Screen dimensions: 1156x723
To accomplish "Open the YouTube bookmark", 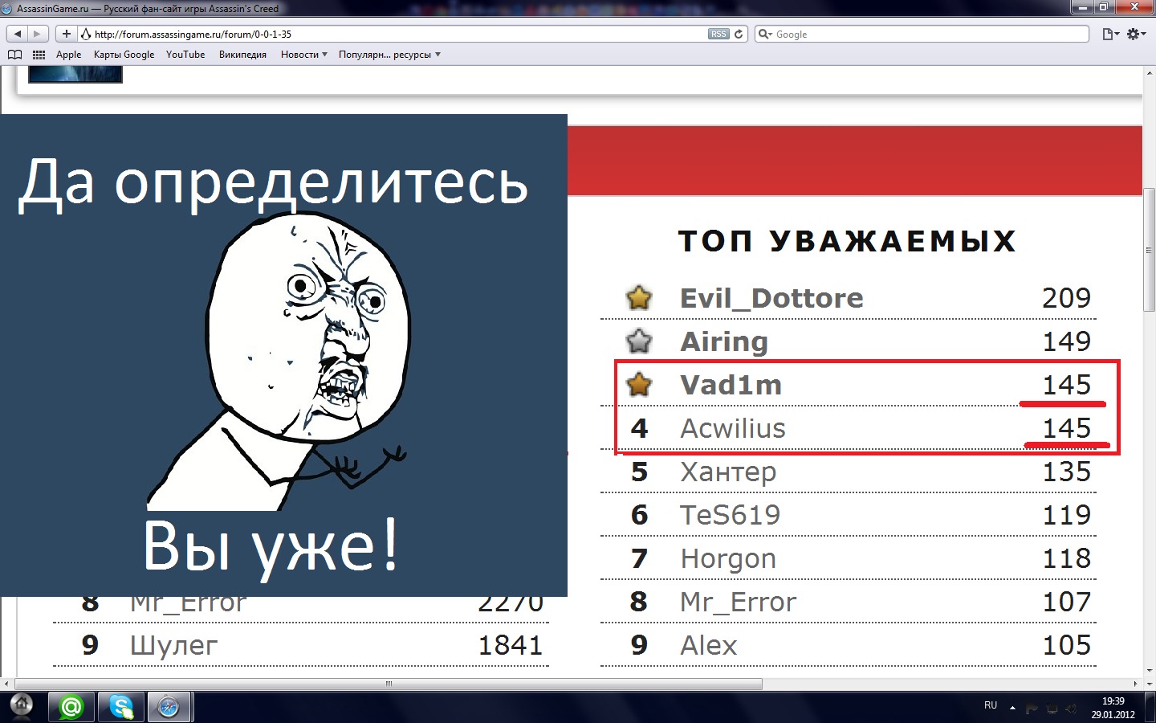I will 185,55.
